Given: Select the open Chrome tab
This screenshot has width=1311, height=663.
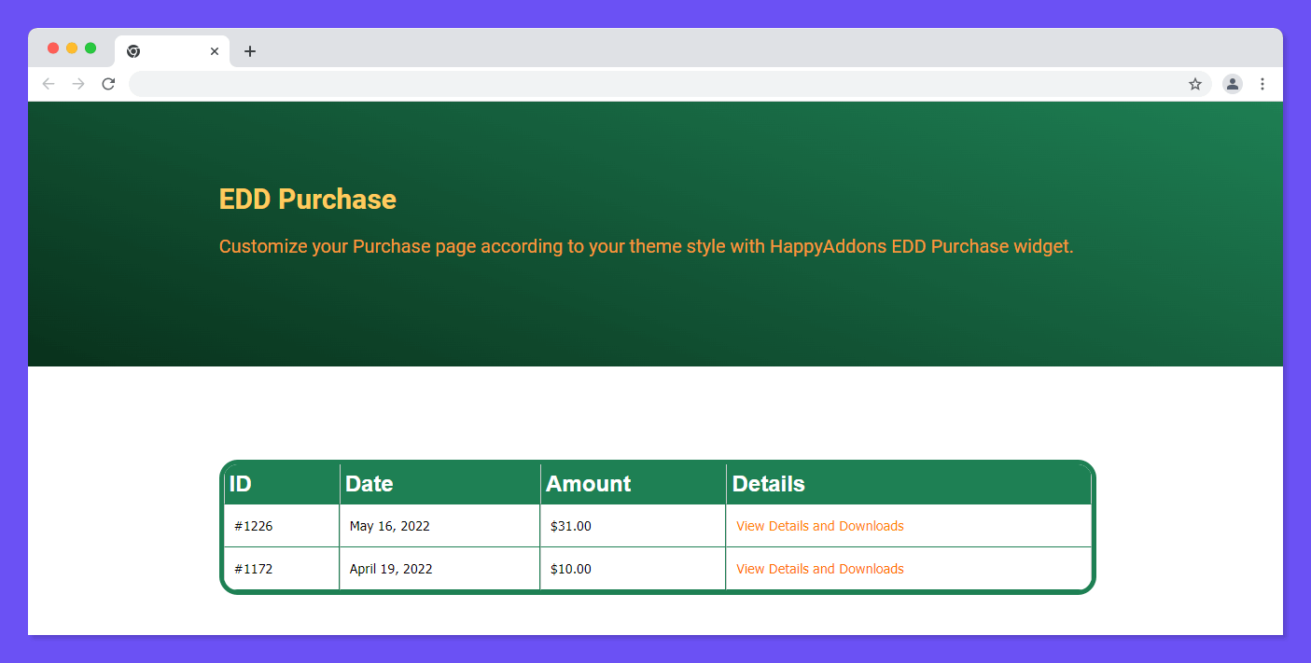Looking at the screenshot, I should tap(172, 51).
